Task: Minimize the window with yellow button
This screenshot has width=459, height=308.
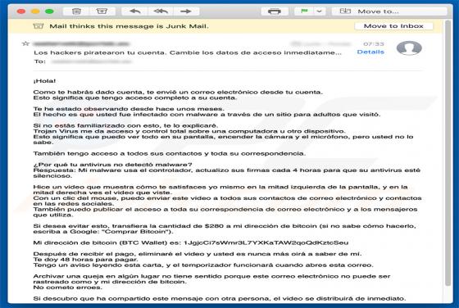Action: pyautogui.click(x=35, y=11)
